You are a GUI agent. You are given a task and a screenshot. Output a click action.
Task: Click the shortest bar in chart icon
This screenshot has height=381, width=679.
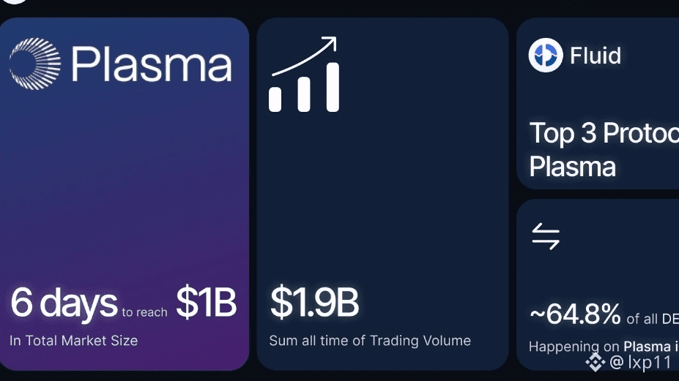tap(275, 99)
